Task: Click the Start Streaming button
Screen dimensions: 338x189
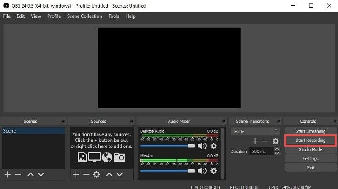Action: point(311,131)
